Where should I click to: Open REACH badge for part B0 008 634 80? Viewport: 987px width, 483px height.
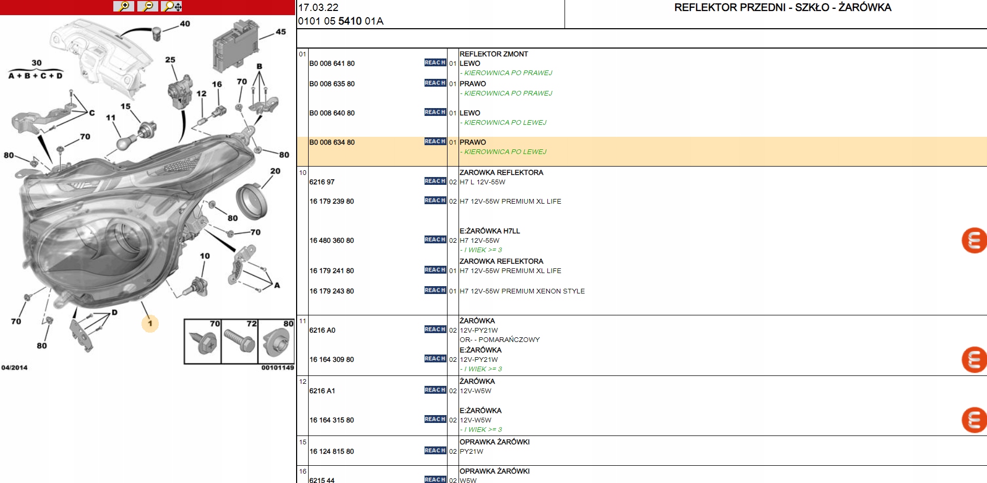coord(435,142)
